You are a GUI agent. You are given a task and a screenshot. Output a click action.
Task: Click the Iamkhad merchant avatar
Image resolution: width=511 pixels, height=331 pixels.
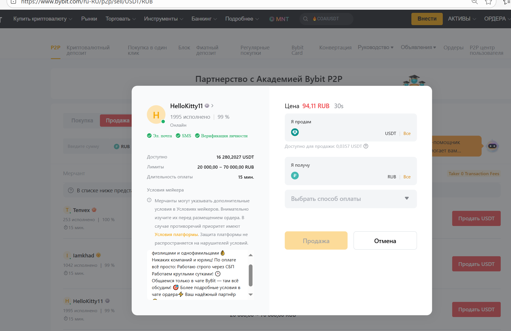tap(67, 255)
